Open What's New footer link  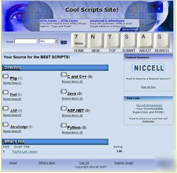(47, 163)
